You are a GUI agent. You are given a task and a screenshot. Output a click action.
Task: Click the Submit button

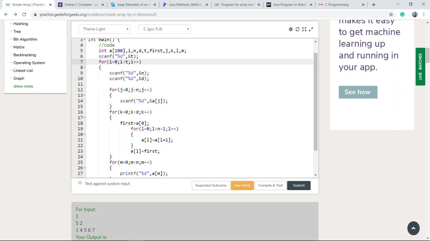coord(299,185)
